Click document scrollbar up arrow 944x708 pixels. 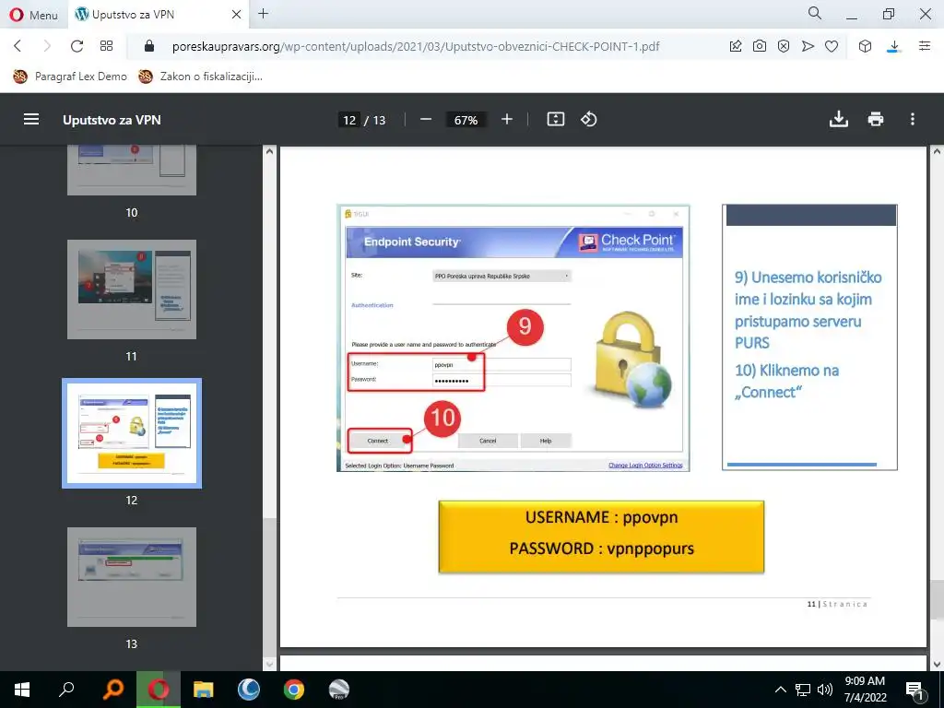click(x=937, y=152)
